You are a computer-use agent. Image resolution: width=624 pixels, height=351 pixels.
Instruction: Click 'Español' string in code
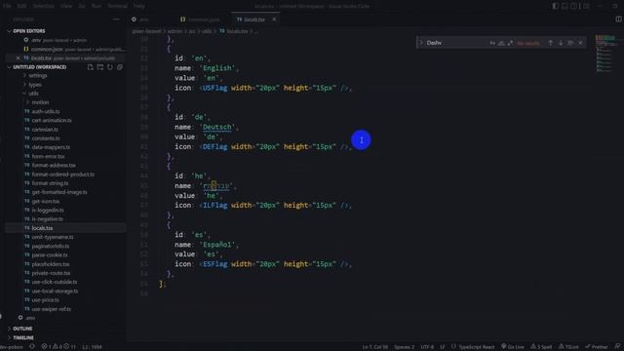pyautogui.click(x=217, y=245)
